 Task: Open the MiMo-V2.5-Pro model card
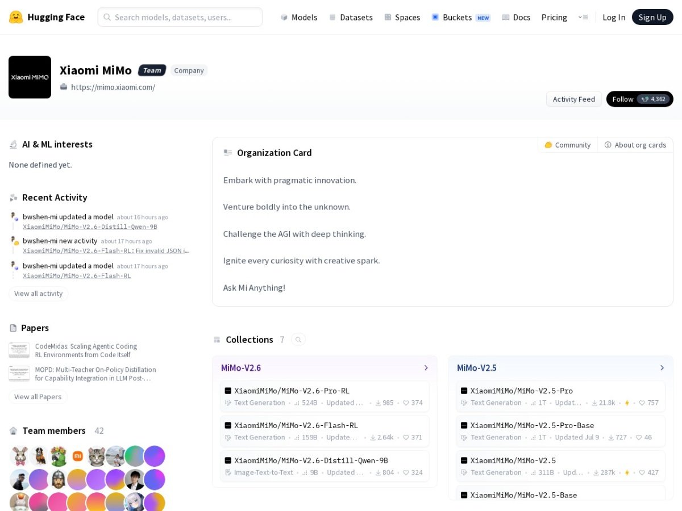click(x=560, y=396)
